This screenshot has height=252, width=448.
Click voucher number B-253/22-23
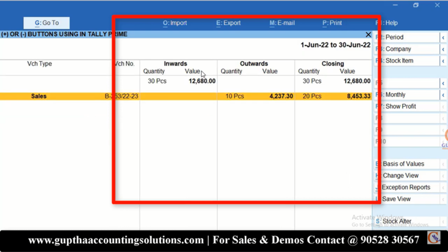point(121,96)
